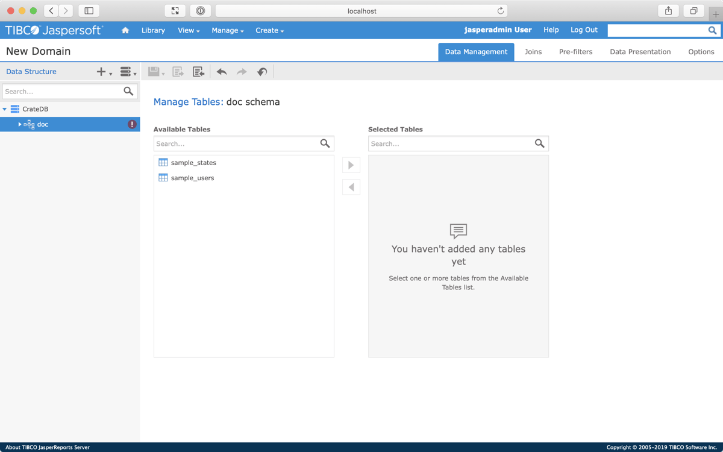Click the error warning icon on doc
Viewport: 723px width, 452px height.
(132, 124)
